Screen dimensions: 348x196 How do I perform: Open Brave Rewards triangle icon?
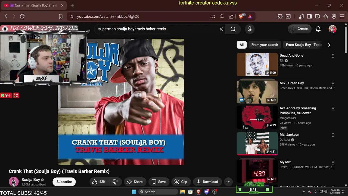[x=250, y=16]
